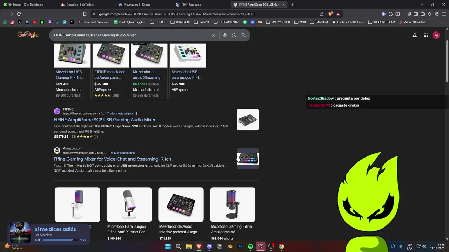Open Spotify from the taskbar
The image size is (449, 252).
[x=250, y=246]
